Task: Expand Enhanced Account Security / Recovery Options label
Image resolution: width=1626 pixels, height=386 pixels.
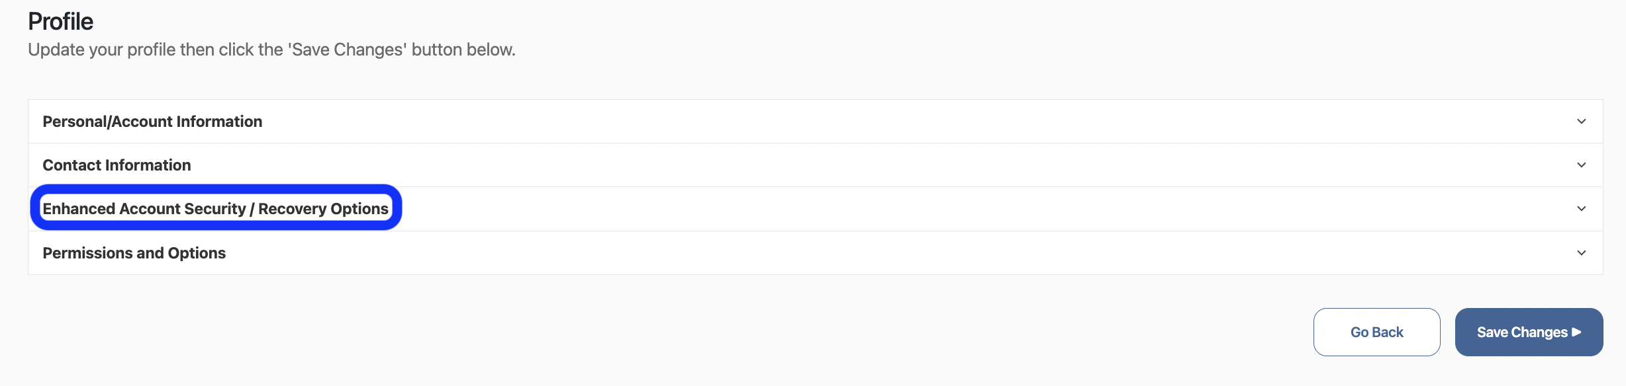Action: (x=215, y=209)
